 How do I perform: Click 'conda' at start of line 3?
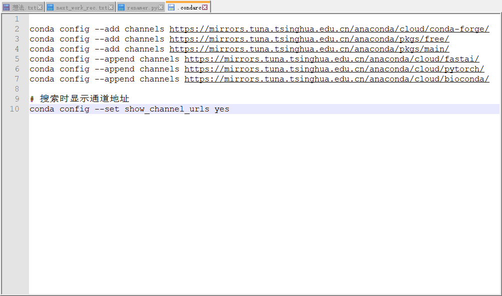point(42,39)
